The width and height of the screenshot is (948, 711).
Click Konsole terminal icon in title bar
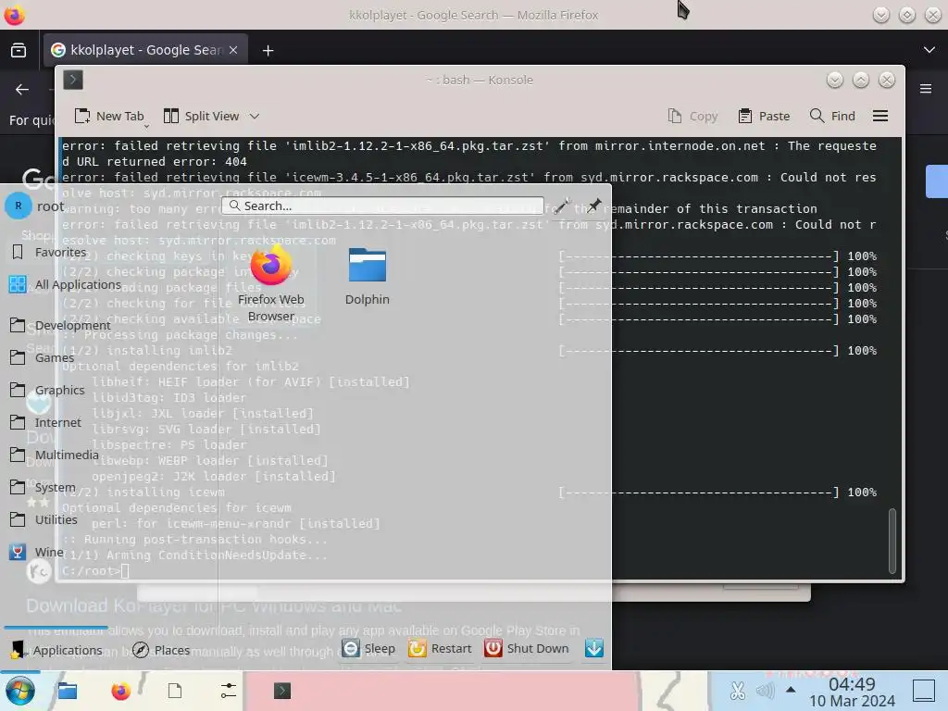pos(73,80)
